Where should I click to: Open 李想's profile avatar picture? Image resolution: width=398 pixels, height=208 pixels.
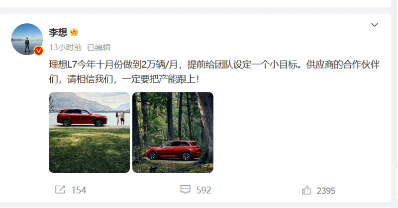click(27, 39)
